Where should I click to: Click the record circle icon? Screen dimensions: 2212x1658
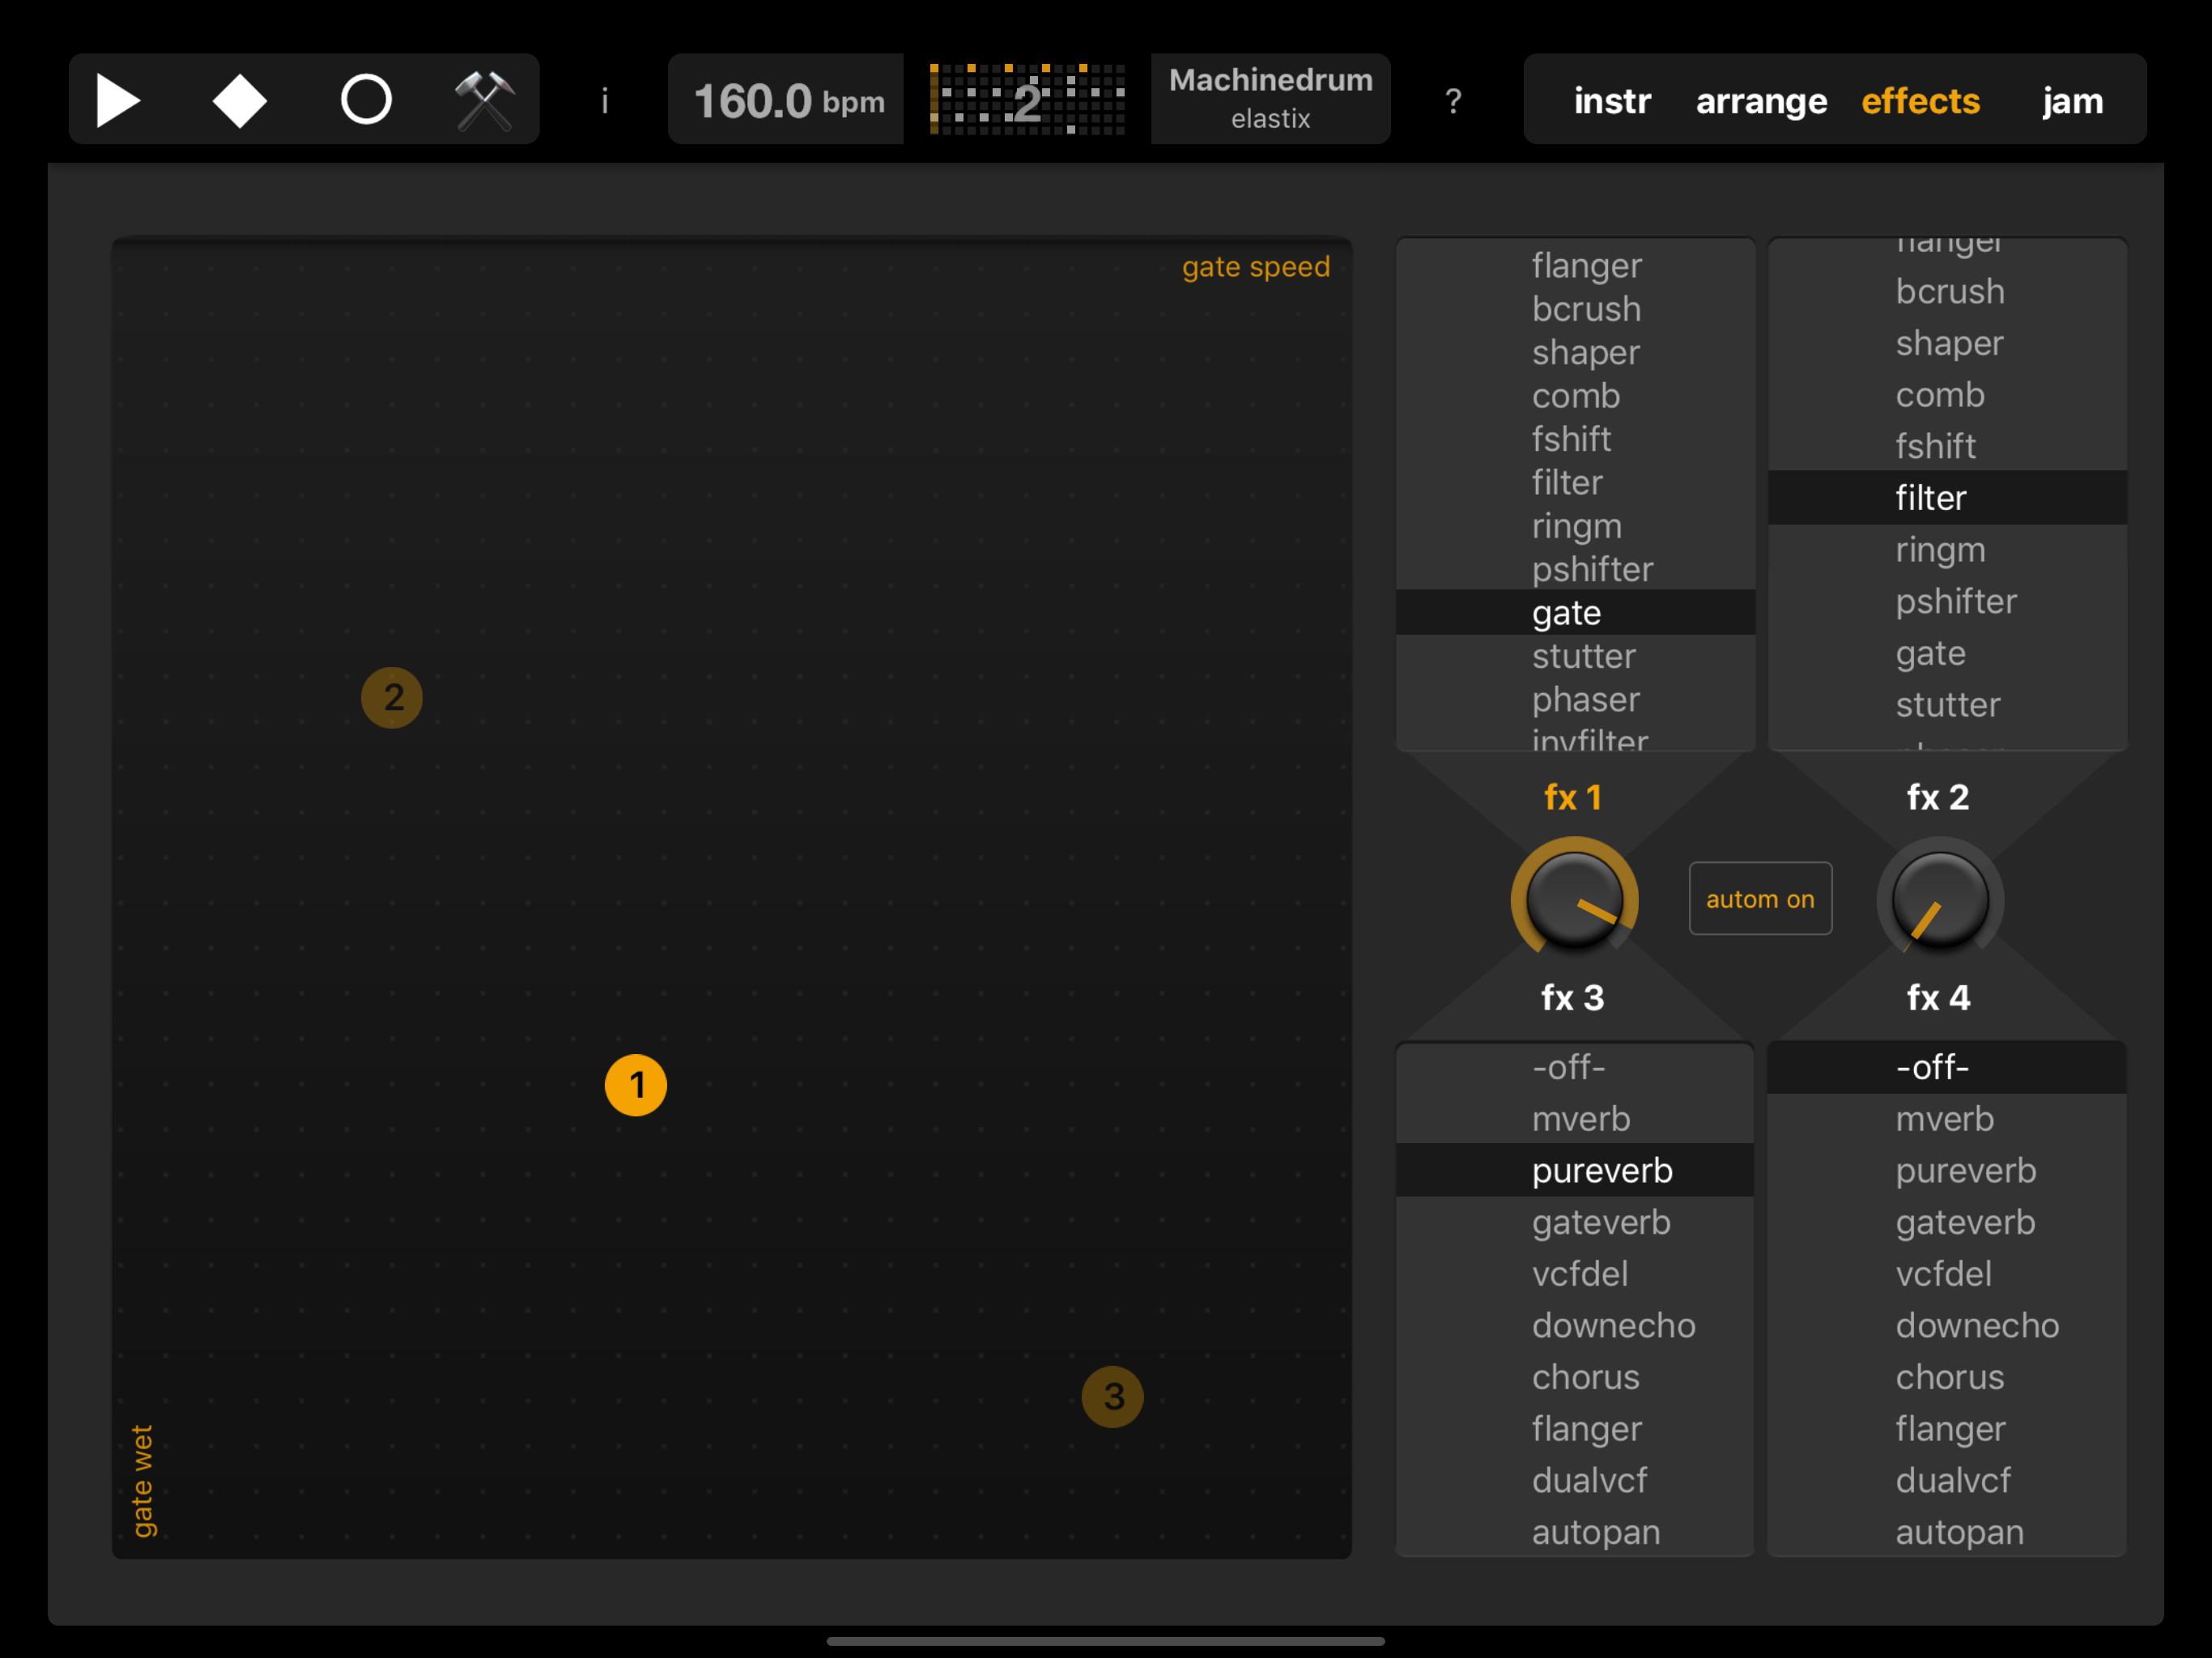tap(366, 101)
